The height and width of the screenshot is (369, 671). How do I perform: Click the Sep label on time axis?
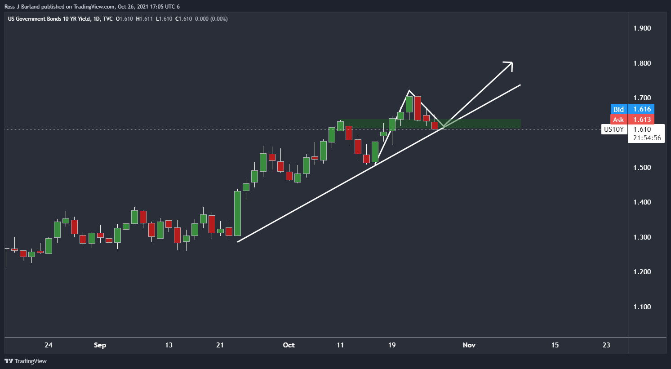click(x=100, y=345)
